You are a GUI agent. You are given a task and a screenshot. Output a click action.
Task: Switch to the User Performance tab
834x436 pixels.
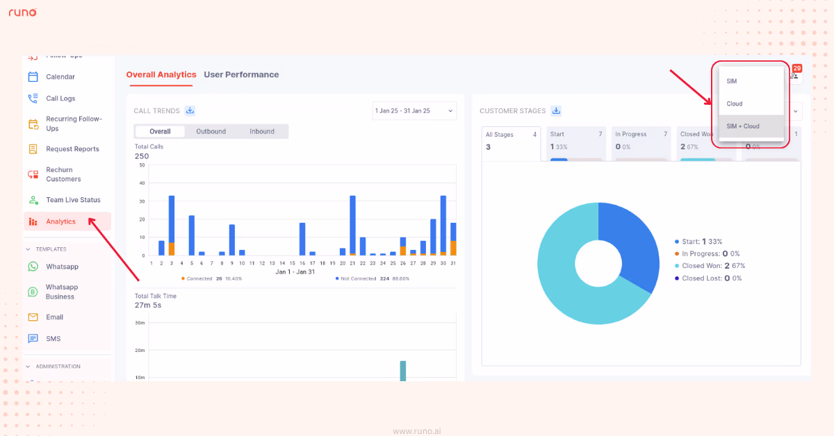[x=241, y=75]
